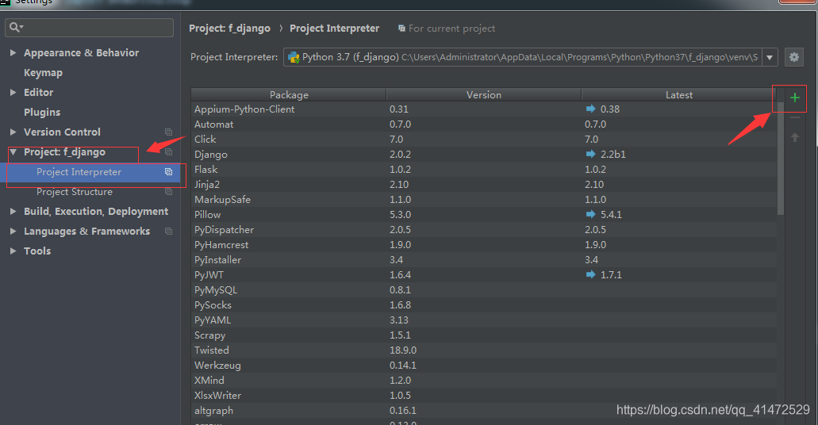Select the PyDispatcher package row

[484, 229]
